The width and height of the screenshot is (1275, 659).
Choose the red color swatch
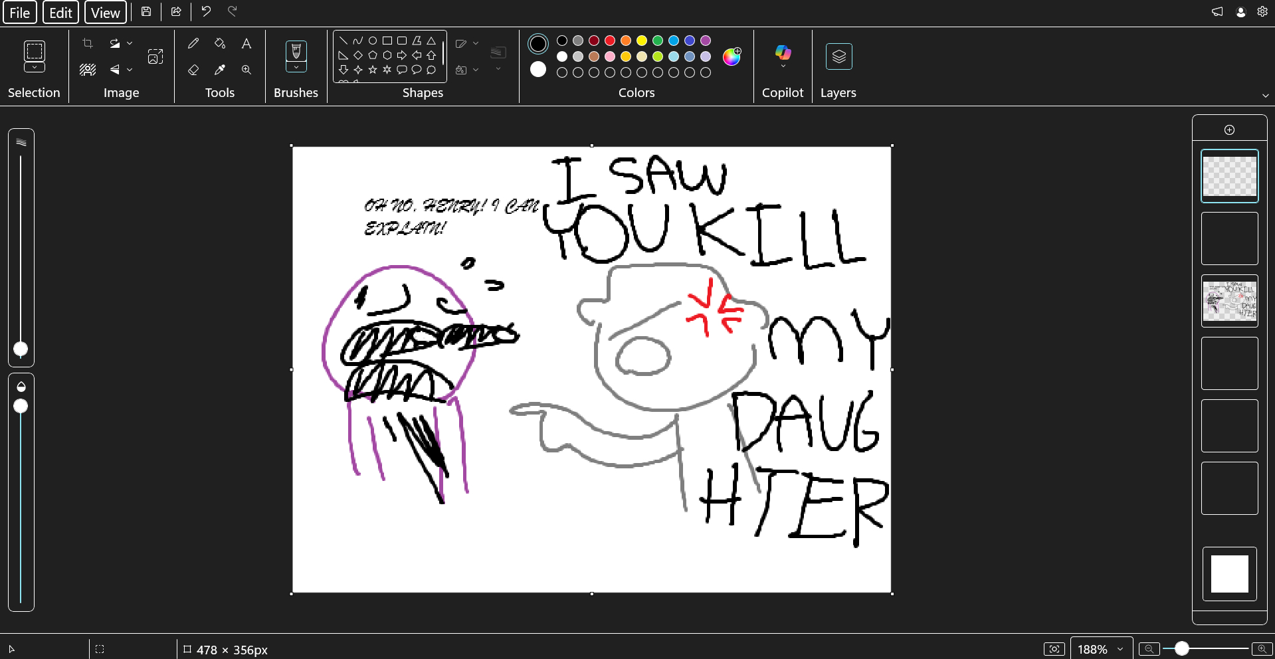point(610,41)
